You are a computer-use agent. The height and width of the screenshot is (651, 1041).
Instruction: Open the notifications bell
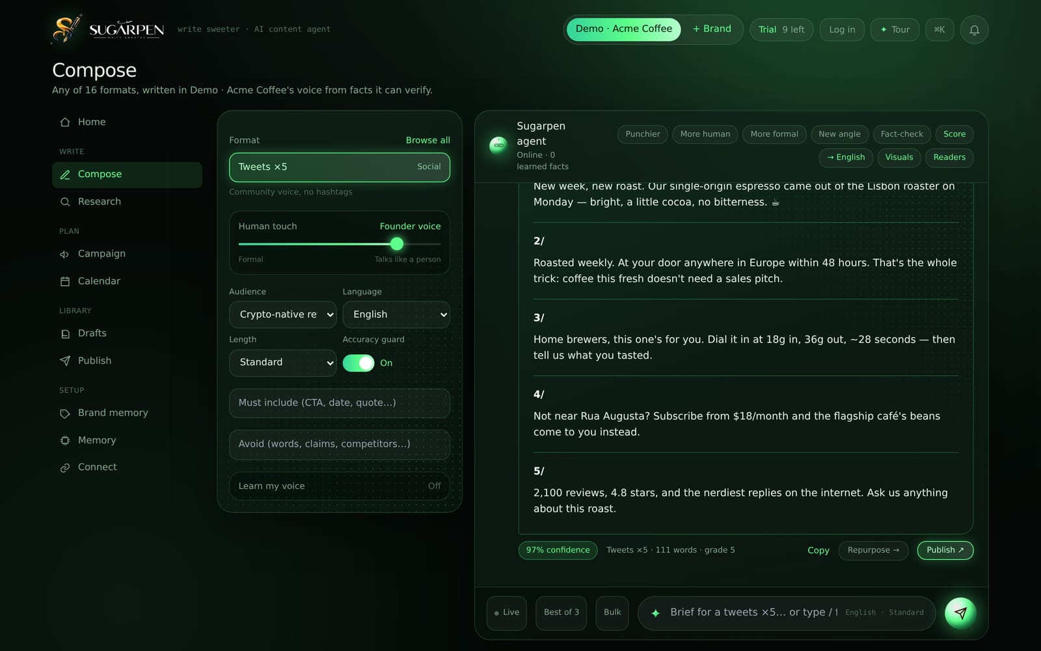pos(974,30)
